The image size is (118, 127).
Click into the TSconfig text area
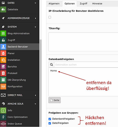coord(83,42)
